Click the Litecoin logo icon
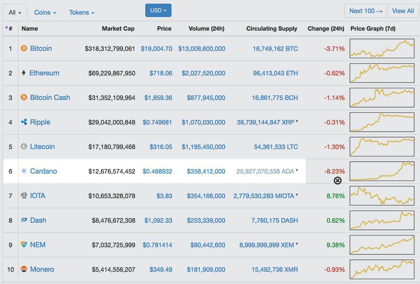Viewport: 420px width, 284px height. coord(24,147)
